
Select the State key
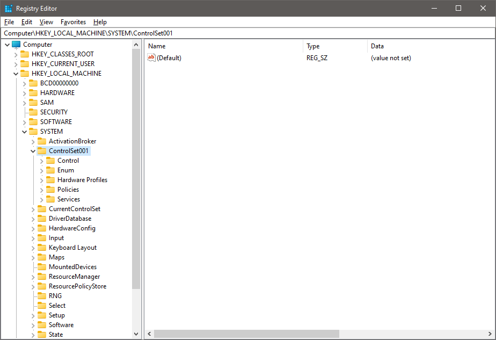56,335
